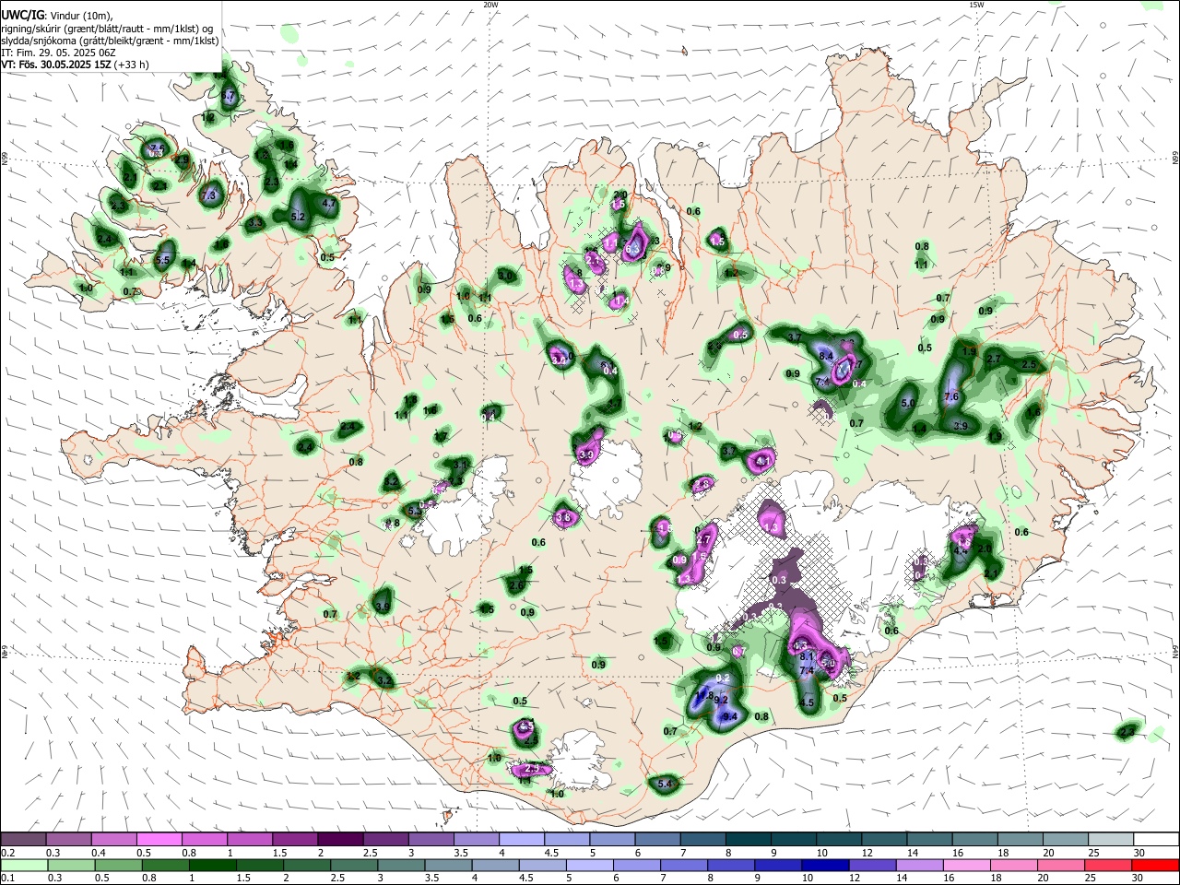The width and height of the screenshot is (1180, 885).
Task: Click the 7.6 precipitation value
Action: tap(952, 396)
